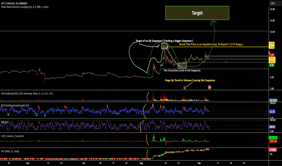Image resolution: width=282 pixels, height=166 pixels.
Task: Click the 19 date label on time axis
Action: pyautogui.click(x=61, y=163)
